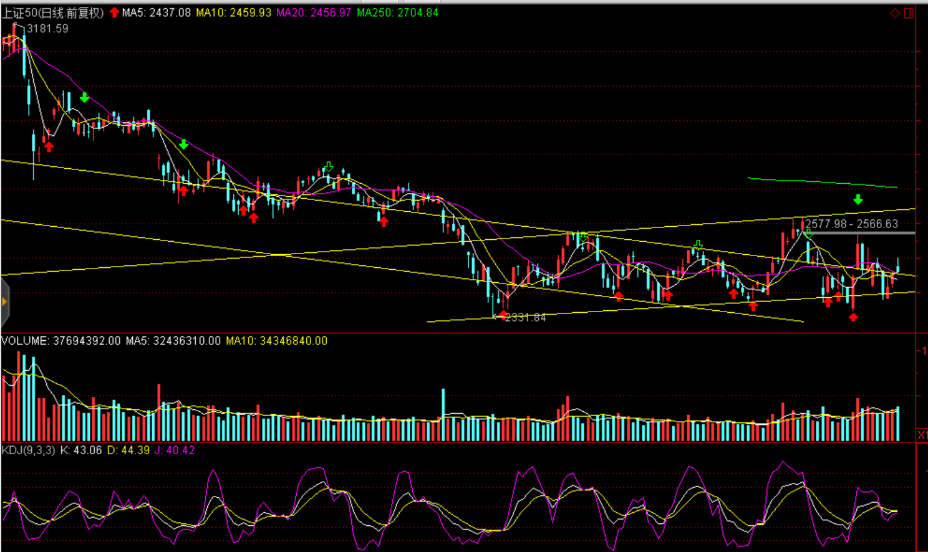The height and width of the screenshot is (552, 928).
Task: Click the green MA250 indicator label
Action: [x=397, y=13]
